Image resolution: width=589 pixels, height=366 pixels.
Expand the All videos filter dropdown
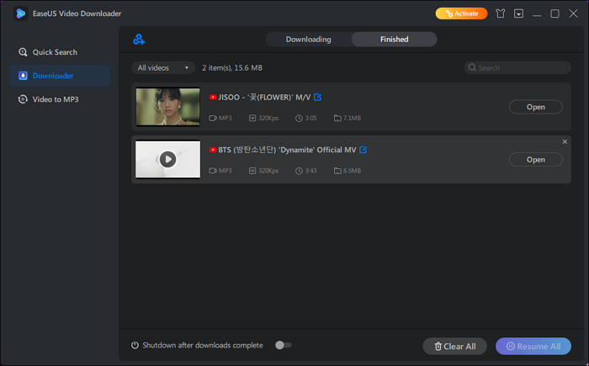(163, 67)
